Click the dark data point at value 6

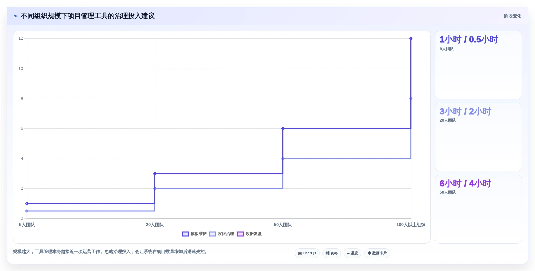[283, 128]
